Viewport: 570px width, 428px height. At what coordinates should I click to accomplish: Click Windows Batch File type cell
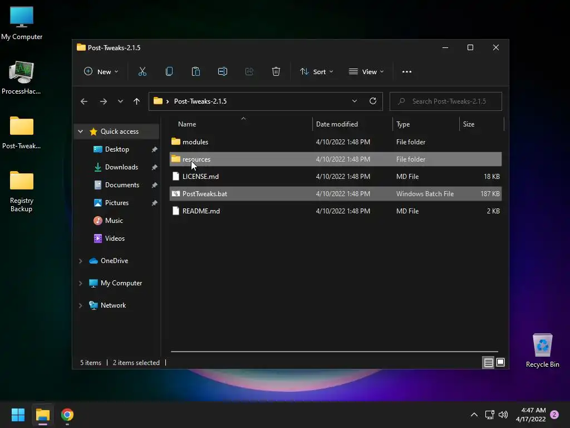(425, 193)
